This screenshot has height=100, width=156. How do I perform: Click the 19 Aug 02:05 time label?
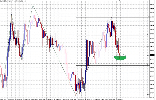[x=81, y=99]
